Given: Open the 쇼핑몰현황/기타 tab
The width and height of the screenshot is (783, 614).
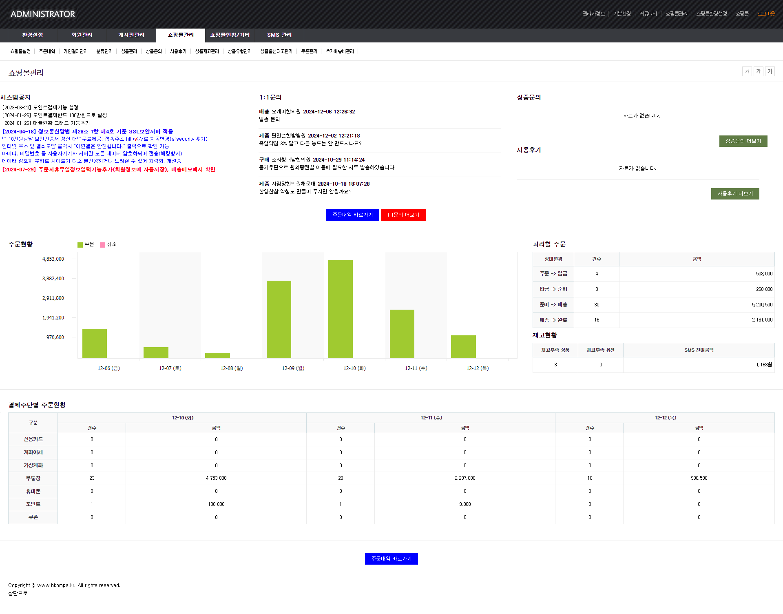Looking at the screenshot, I should tap(230, 35).
